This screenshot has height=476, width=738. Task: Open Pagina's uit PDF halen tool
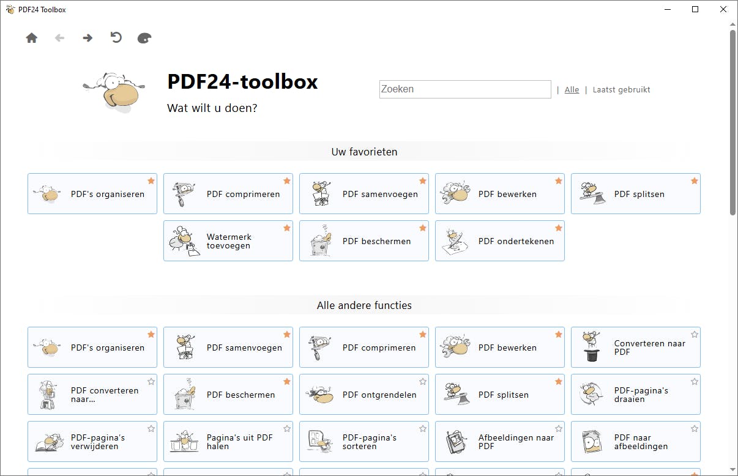pyautogui.click(x=228, y=442)
